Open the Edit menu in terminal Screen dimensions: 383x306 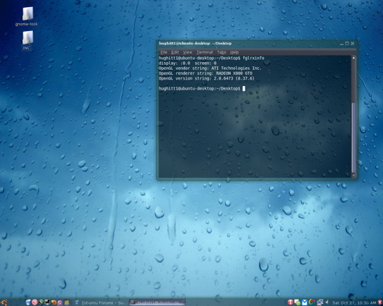pyautogui.click(x=175, y=52)
